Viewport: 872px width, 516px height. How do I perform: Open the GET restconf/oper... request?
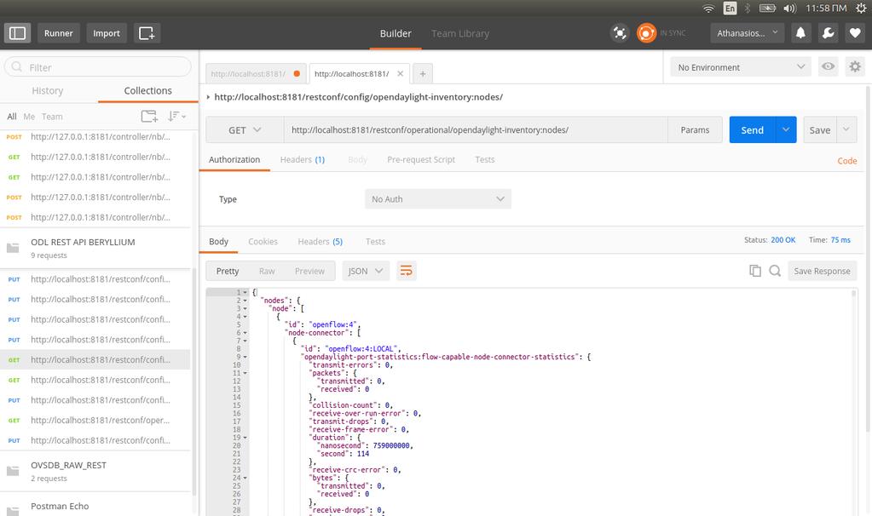coord(95,421)
